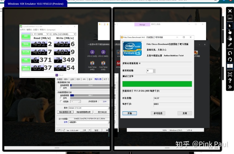
Task: Click the Fritz Chess Benchmark title icon
Action: (x=122, y=37)
